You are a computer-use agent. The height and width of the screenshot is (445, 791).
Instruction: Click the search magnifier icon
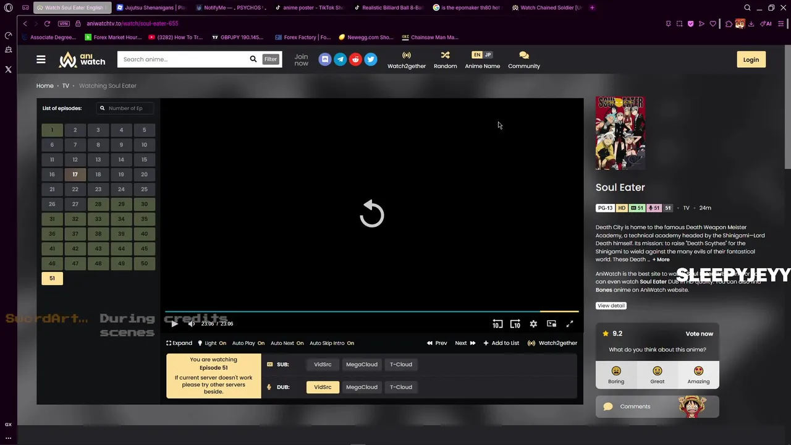coord(253,59)
